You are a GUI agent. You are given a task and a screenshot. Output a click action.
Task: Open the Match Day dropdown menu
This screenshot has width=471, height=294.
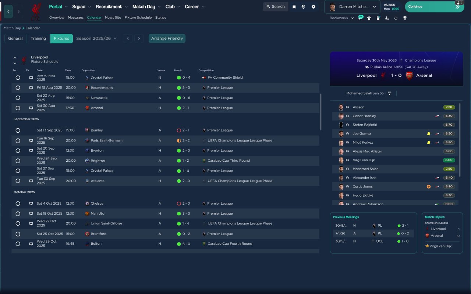tap(146, 7)
